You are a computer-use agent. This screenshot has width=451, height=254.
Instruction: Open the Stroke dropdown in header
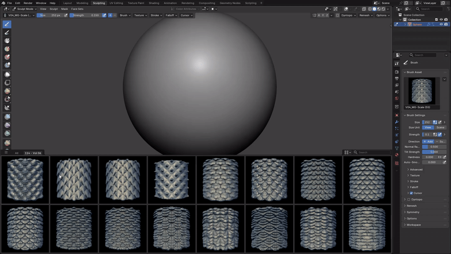156,15
